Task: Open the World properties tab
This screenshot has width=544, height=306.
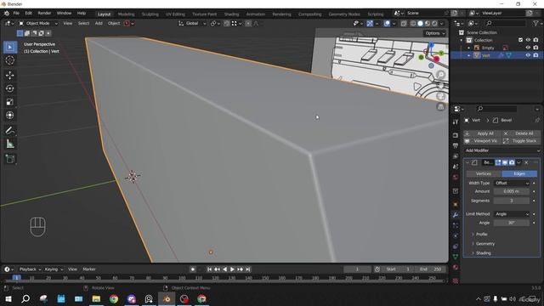Action: coord(456,178)
